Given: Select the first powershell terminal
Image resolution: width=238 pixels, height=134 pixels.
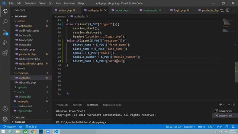Looking at the screenshot, I should pos(223,111).
